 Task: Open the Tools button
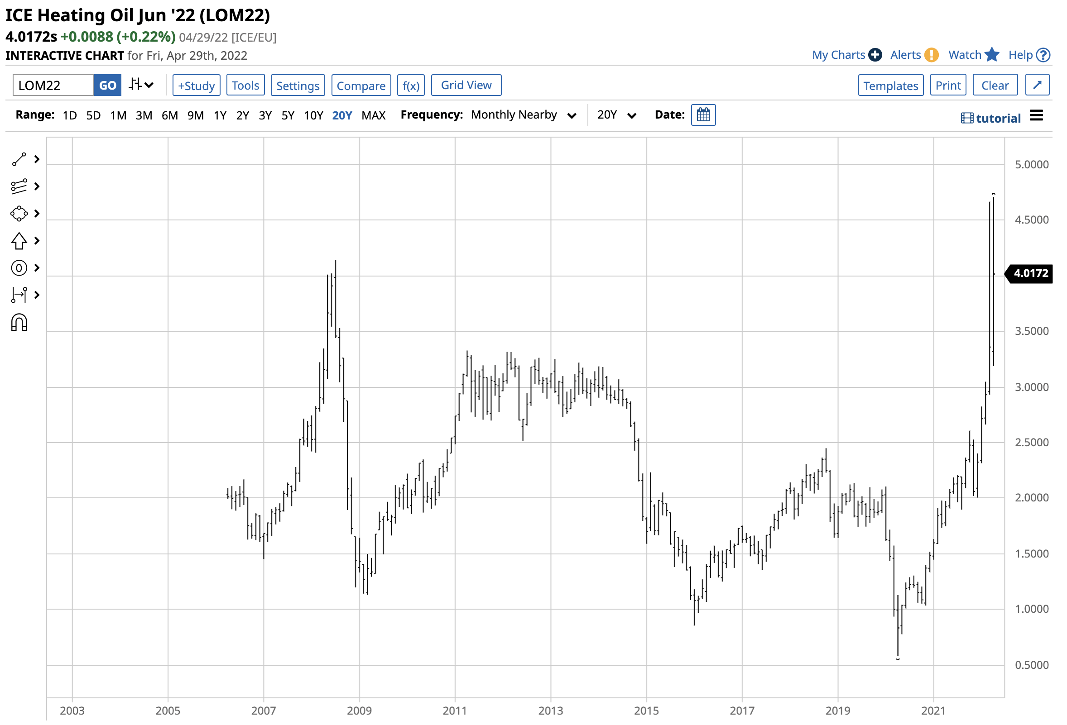click(245, 86)
